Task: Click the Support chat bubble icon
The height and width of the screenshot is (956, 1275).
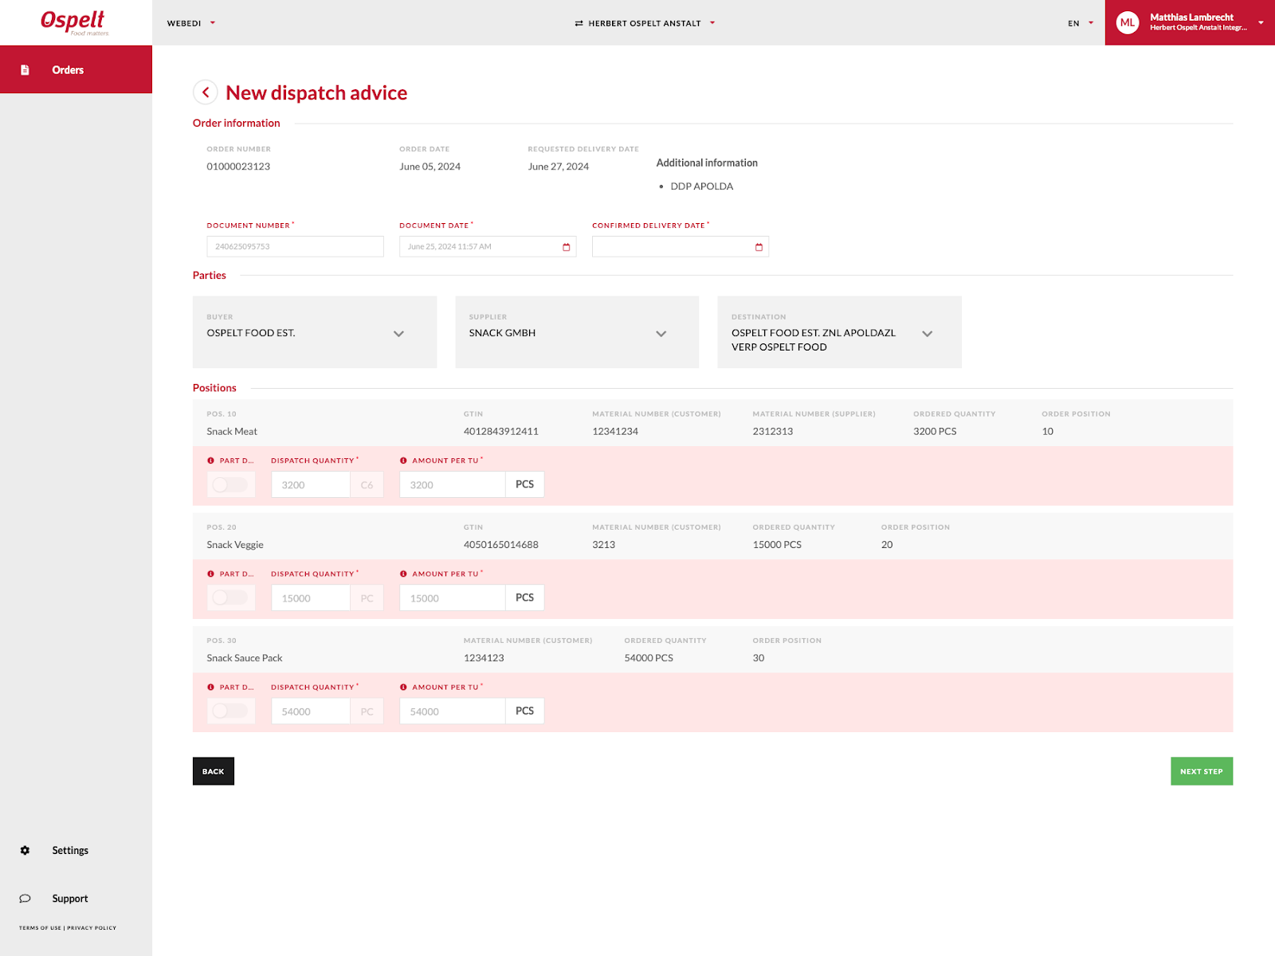Action: click(25, 899)
